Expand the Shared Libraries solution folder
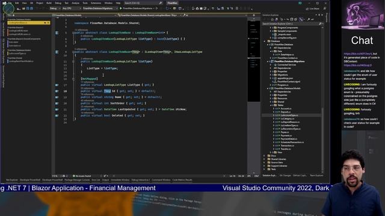385x216 pixels. (265, 159)
